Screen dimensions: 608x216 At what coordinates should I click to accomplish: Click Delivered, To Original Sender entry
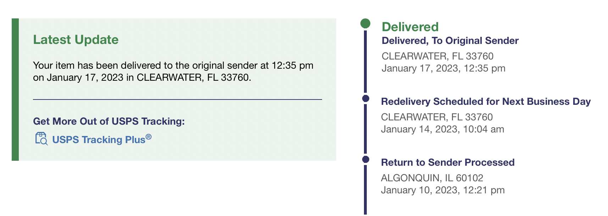[450, 41]
